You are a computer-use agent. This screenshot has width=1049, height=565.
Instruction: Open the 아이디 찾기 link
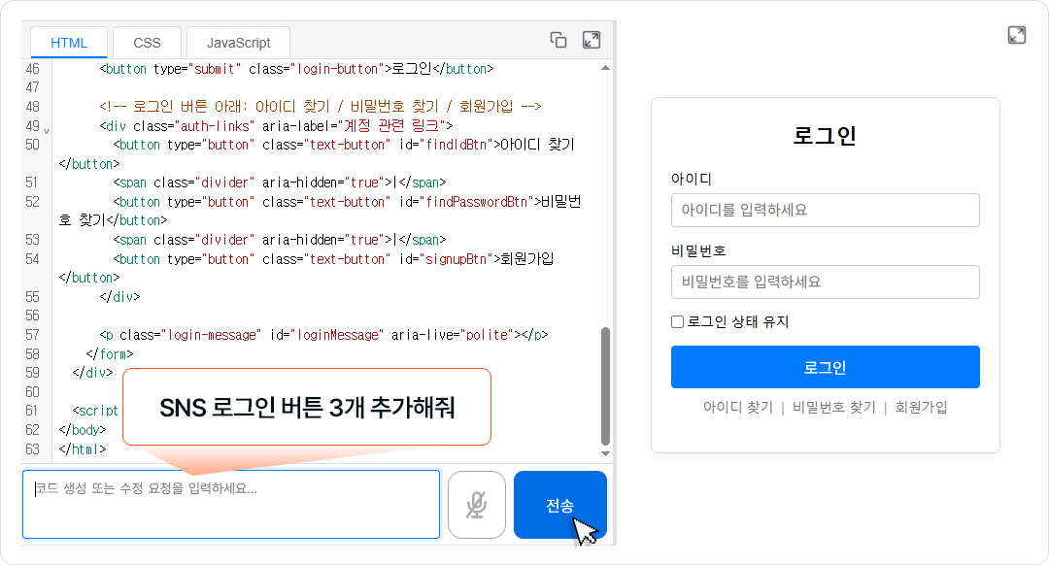737,408
